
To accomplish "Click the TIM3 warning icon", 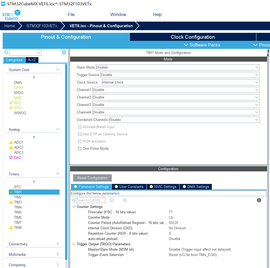I will (x=11, y=202).
